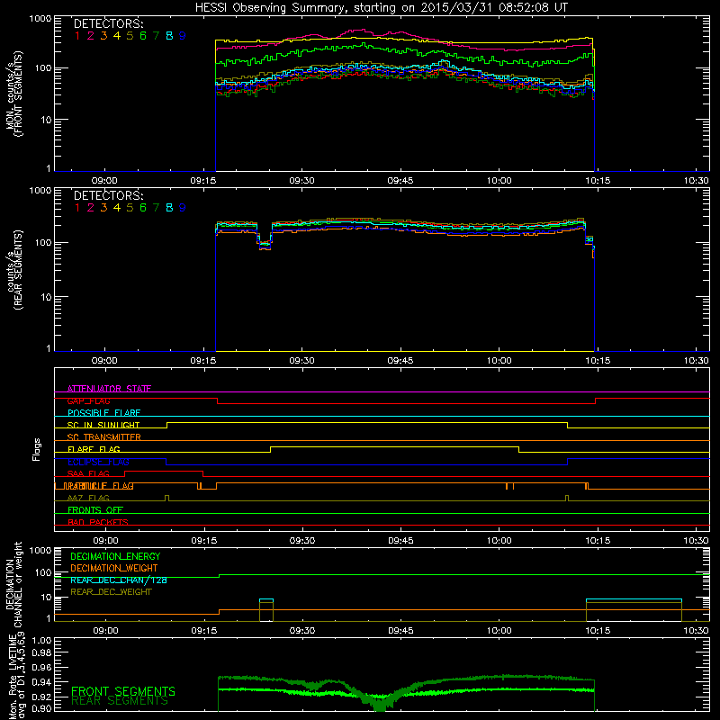The width and height of the screenshot is (720, 720).
Task: Click the HESSI Observing Summary plot title
Action: (381, 8)
